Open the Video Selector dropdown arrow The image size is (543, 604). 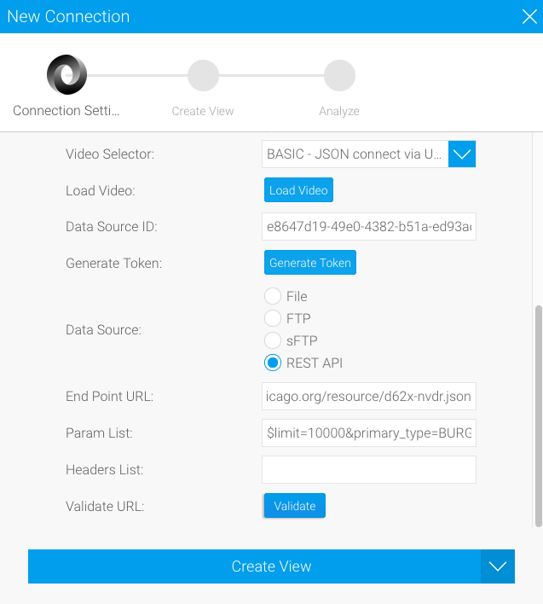point(462,154)
